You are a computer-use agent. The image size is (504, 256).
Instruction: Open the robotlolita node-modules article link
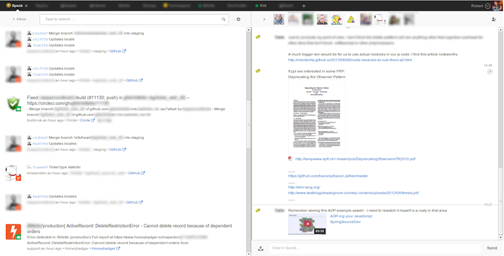350,60
